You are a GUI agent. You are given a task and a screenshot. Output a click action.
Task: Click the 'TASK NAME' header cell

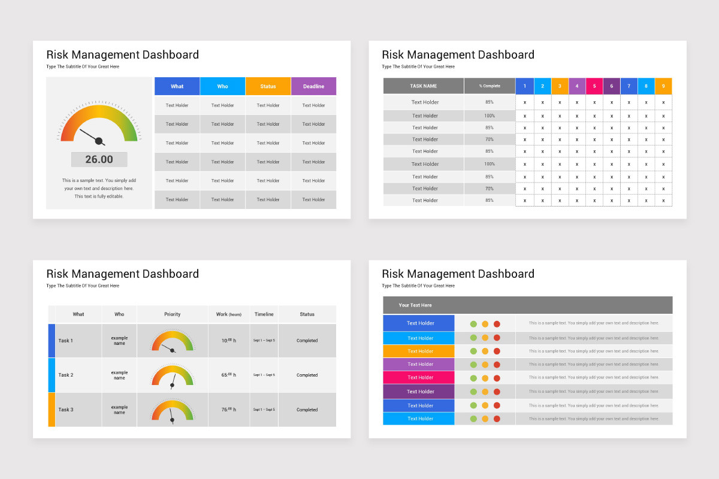pyautogui.click(x=424, y=86)
